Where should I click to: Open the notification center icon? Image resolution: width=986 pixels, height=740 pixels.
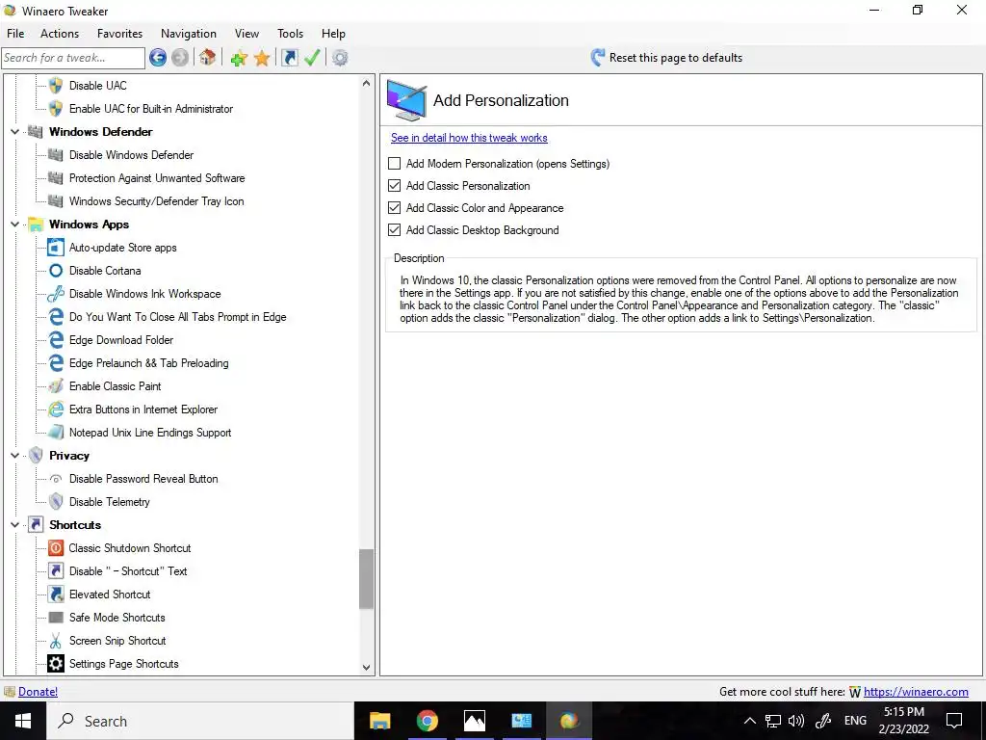pyautogui.click(x=954, y=721)
